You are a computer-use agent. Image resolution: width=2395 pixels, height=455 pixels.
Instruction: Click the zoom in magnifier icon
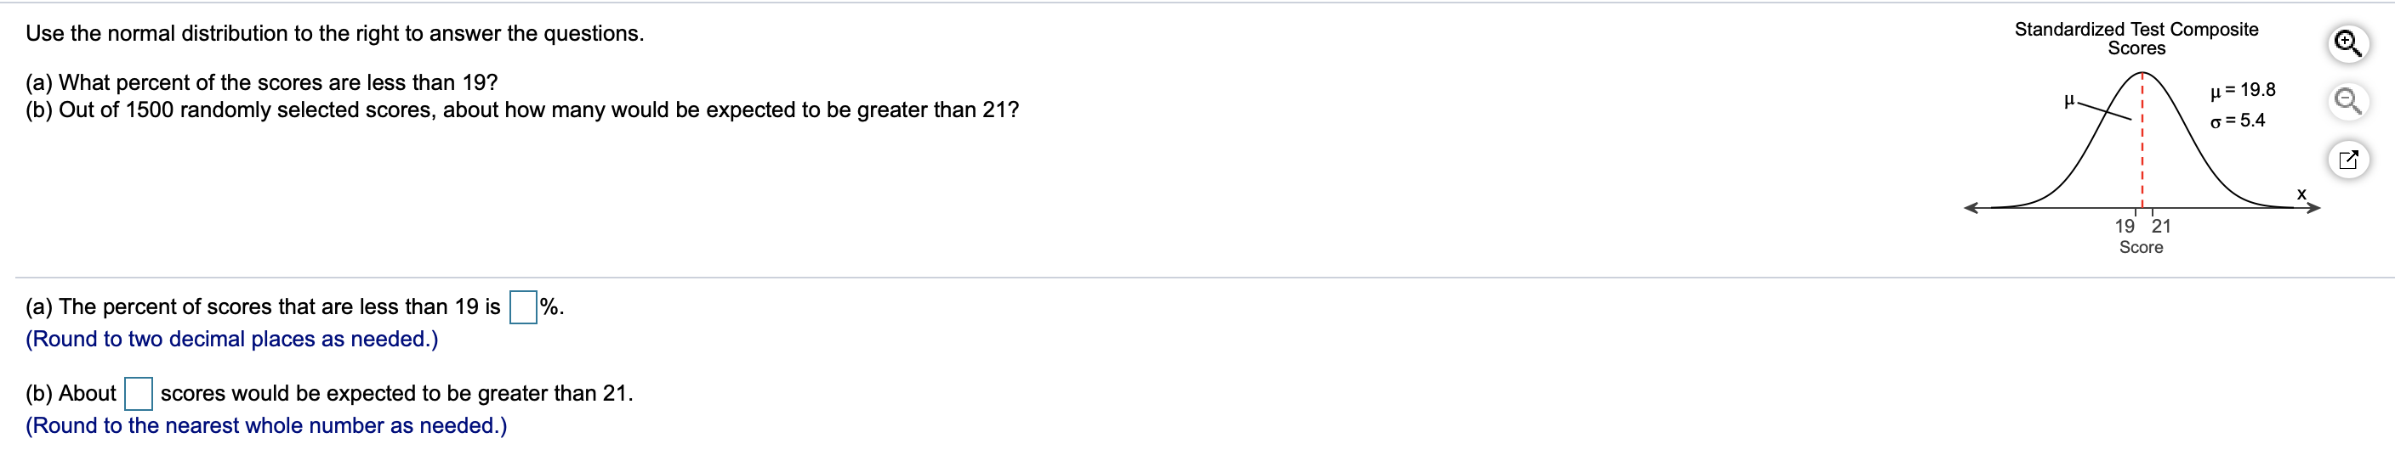pyautogui.click(x=2348, y=43)
